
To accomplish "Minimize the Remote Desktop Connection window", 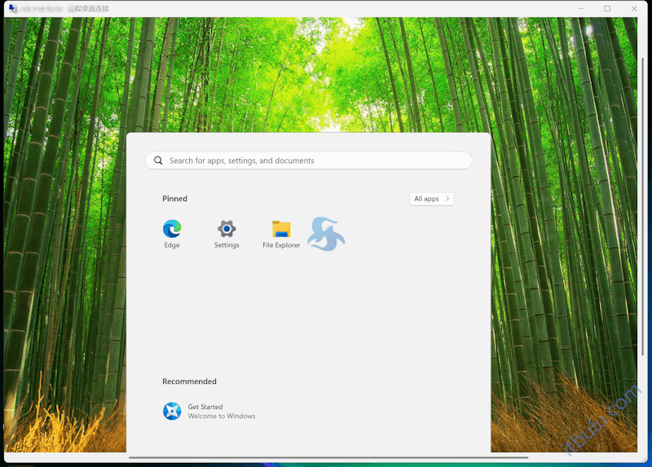I will (x=581, y=8).
